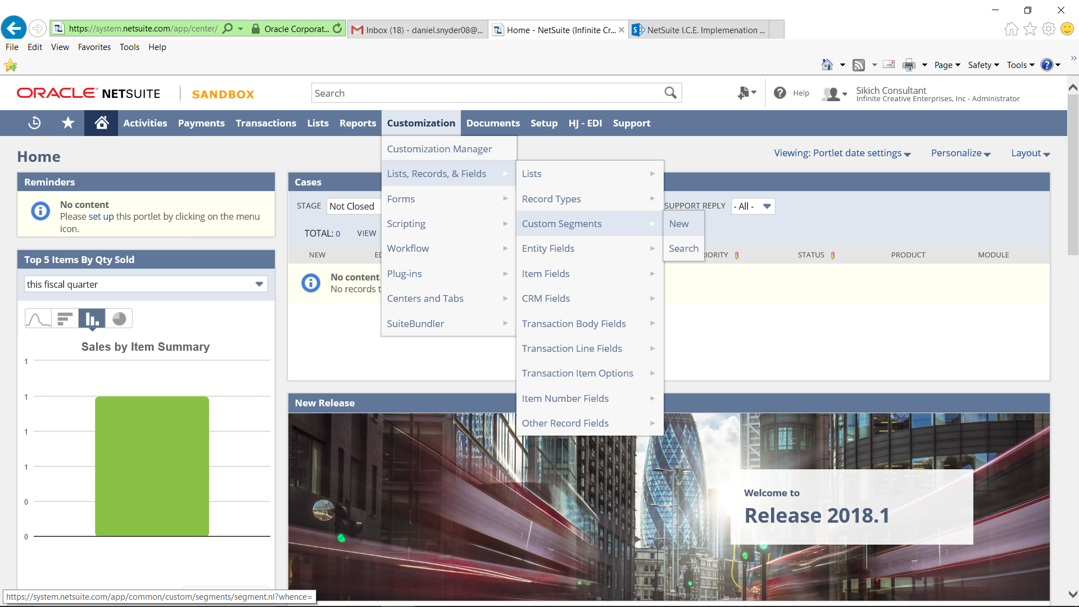Click the Shortcuts star icon

[x=68, y=123]
